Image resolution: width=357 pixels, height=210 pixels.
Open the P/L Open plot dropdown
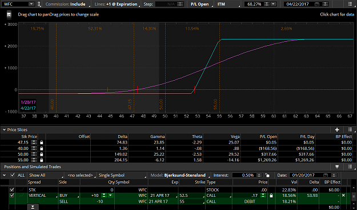click(x=201, y=4)
